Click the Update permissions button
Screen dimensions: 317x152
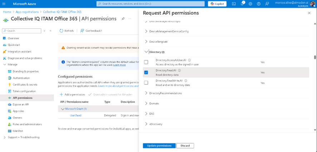click(159, 146)
